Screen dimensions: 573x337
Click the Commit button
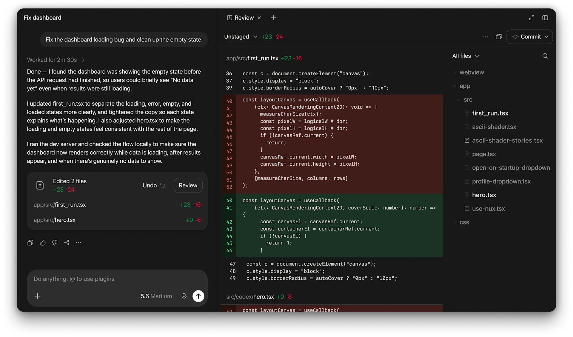tap(529, 37)
